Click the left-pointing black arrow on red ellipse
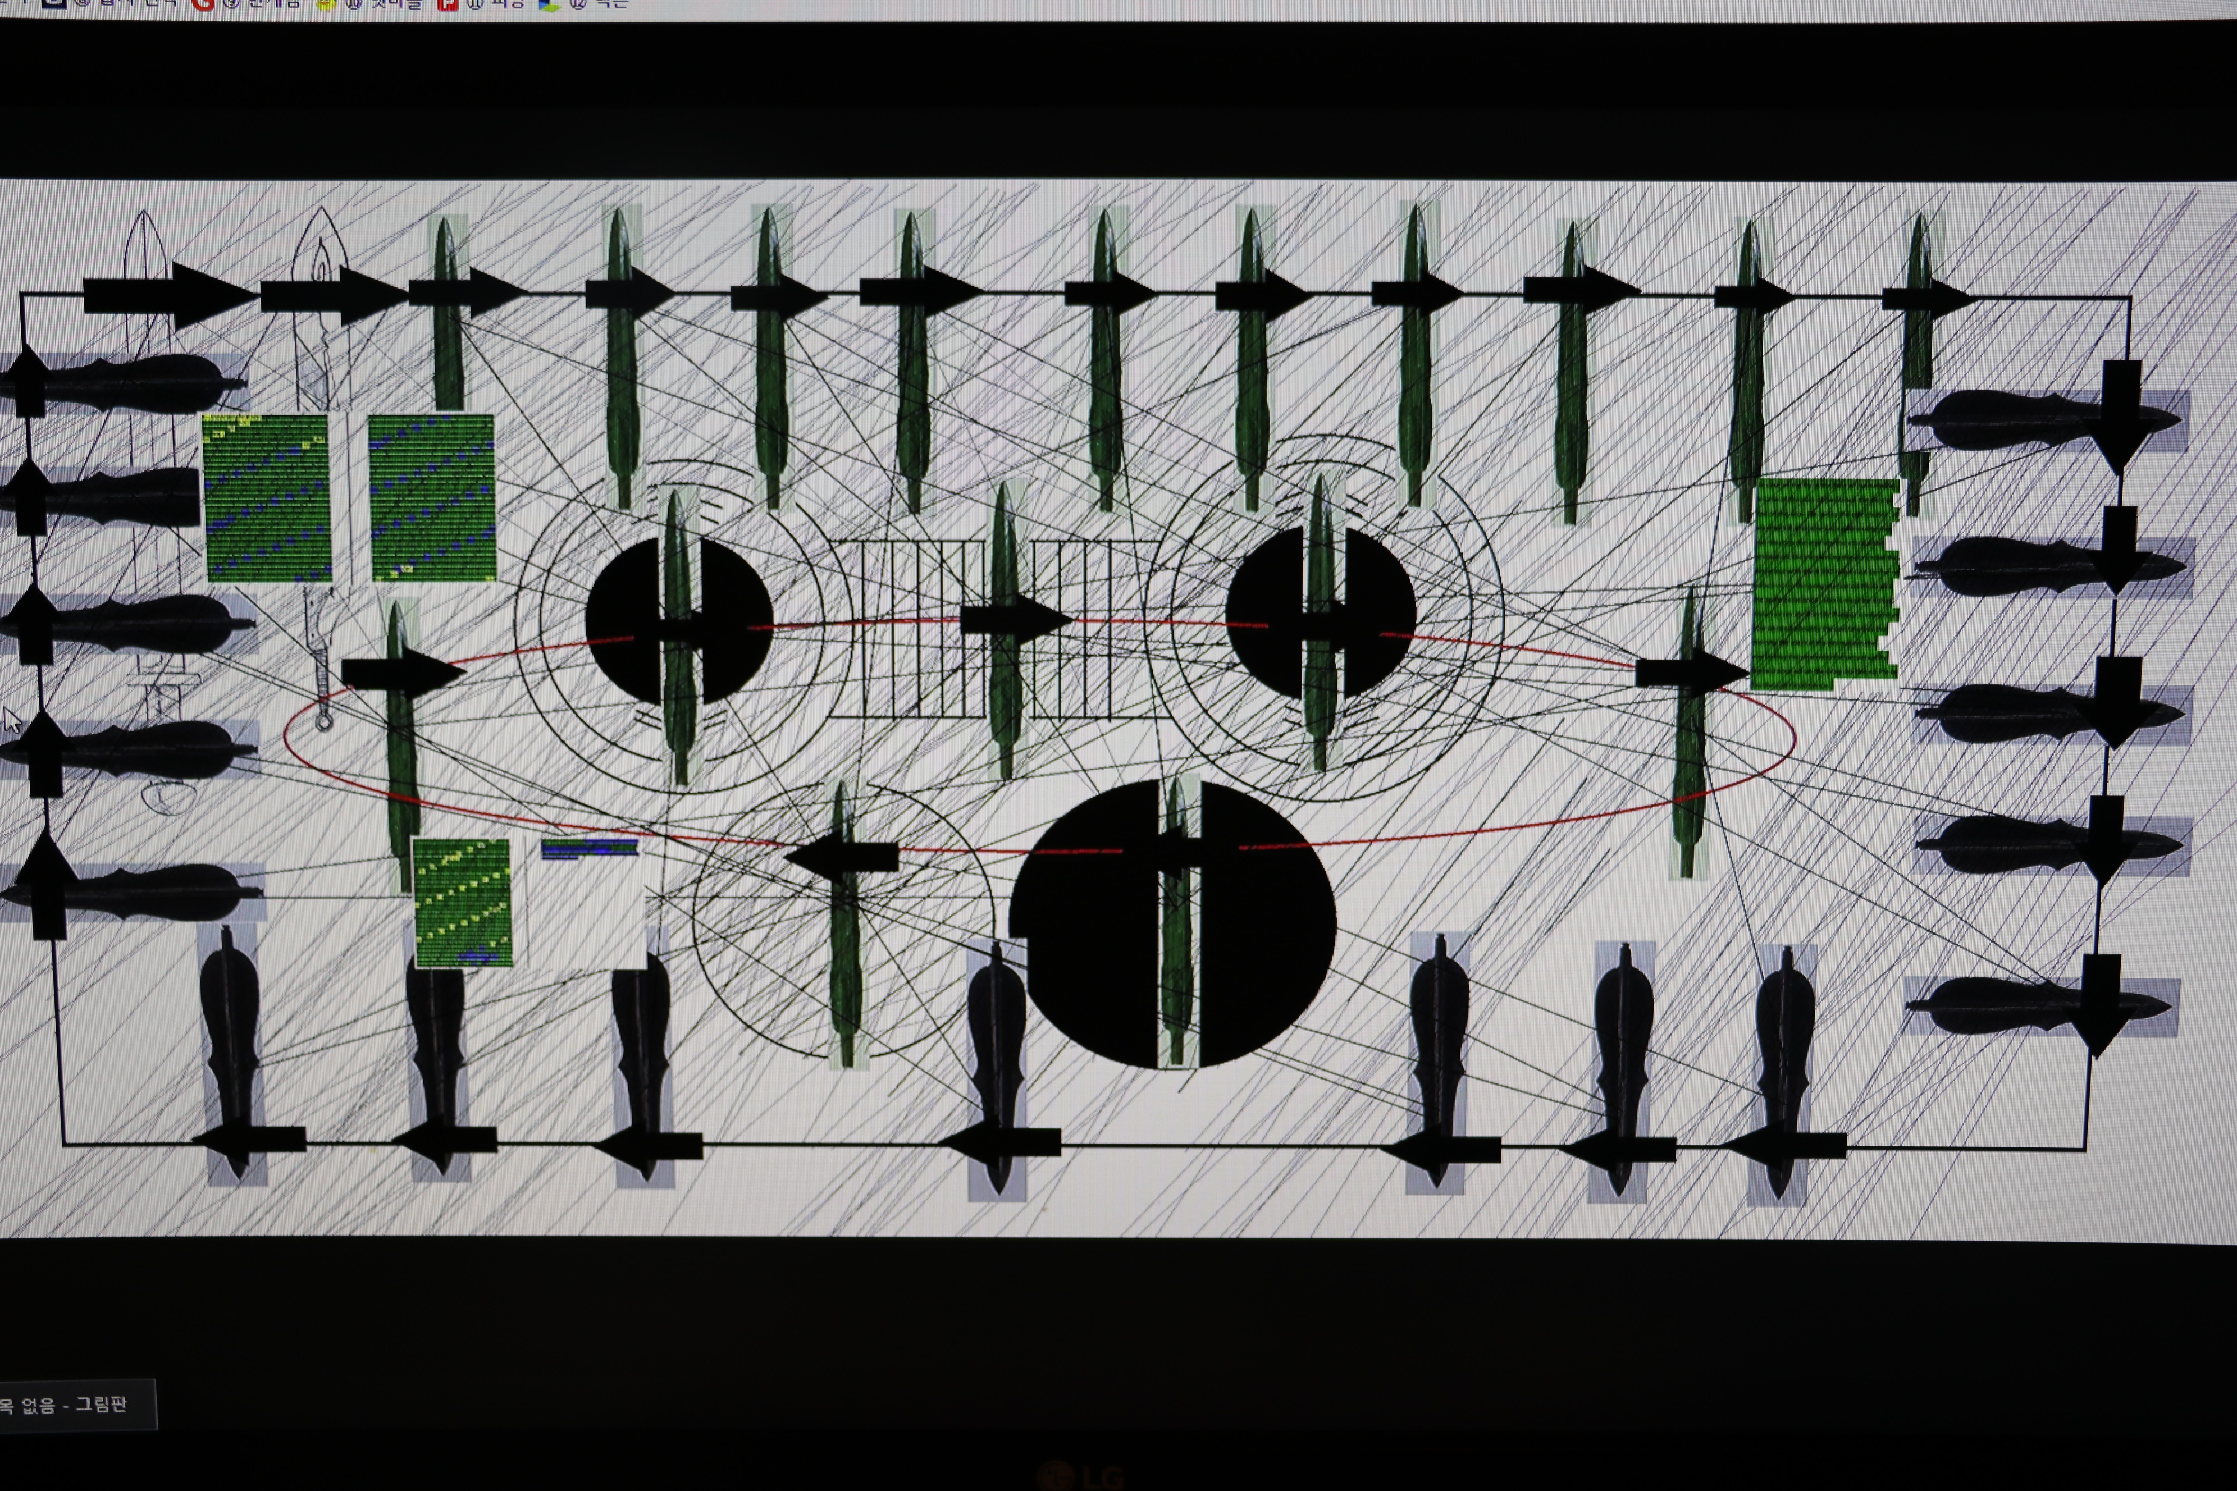The image size is (2237, 1491). click(841, 857)
